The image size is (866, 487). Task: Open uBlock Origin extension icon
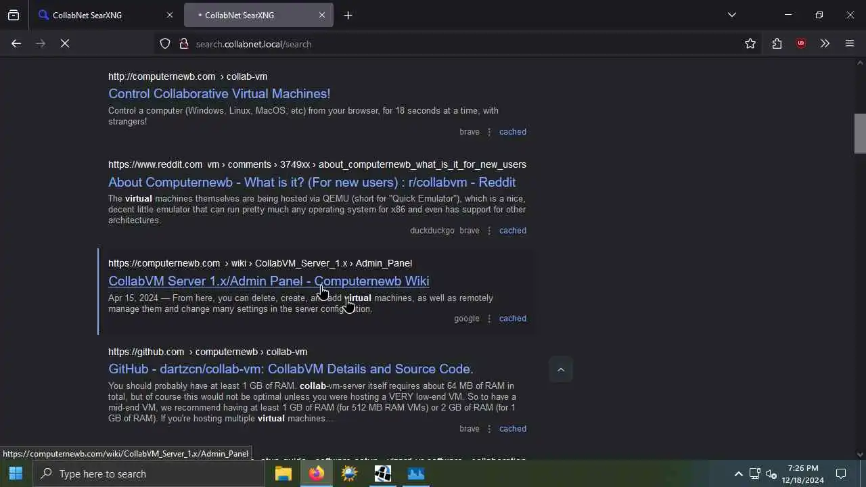click(801, 43)
